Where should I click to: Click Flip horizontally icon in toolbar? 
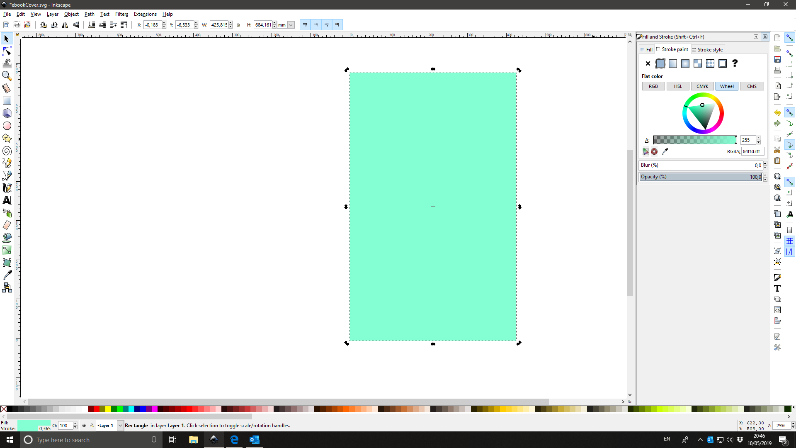[x=65, y=25]
